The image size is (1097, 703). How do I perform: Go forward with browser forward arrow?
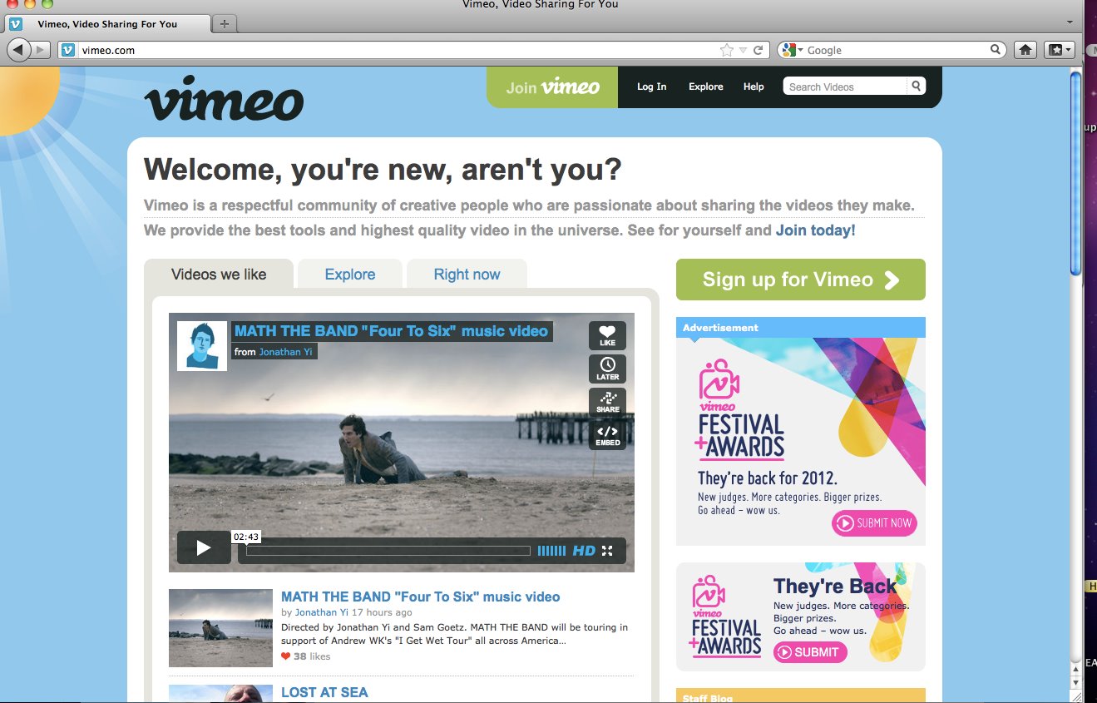[x=41, y=50]
